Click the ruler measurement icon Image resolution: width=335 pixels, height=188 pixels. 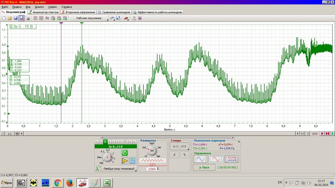coord(134,18)
